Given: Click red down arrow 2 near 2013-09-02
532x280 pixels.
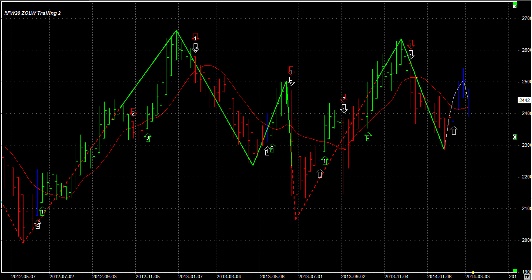Looking at the screenshot, I should click(344, 98).
